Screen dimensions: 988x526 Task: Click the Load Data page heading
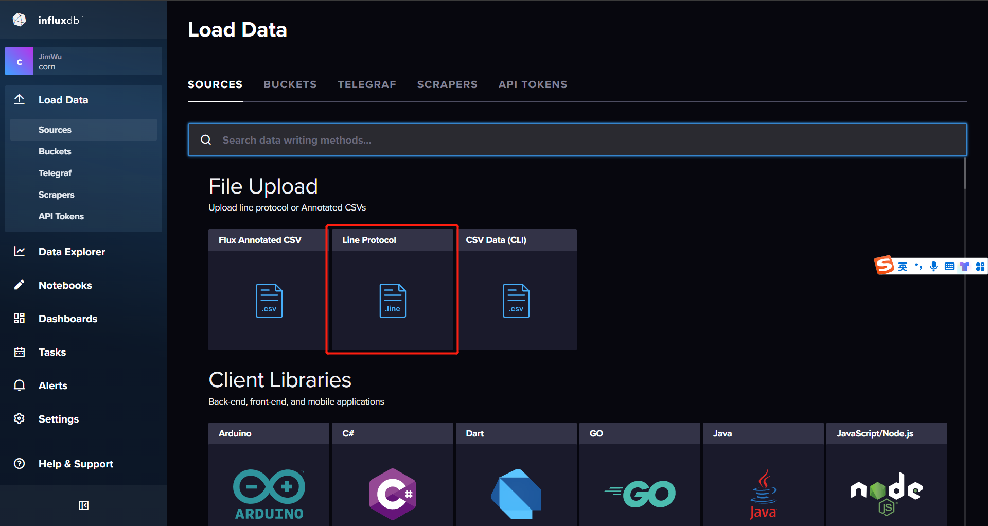click(x=237, y=29)
